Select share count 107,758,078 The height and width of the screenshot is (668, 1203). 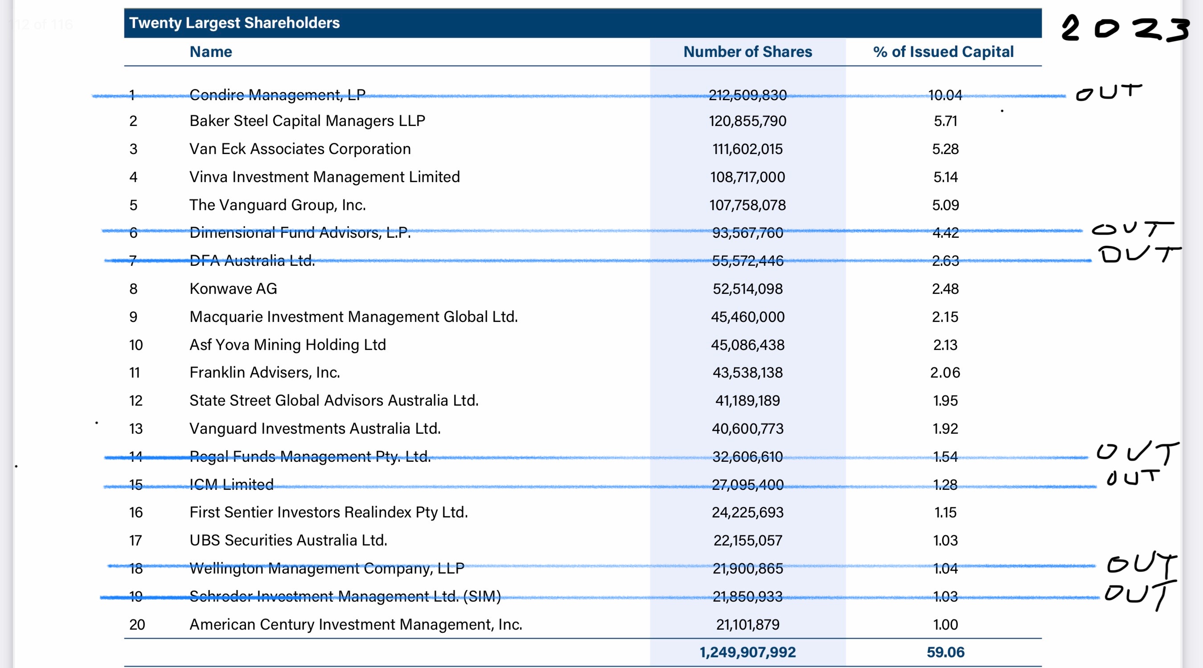(747, 205)
